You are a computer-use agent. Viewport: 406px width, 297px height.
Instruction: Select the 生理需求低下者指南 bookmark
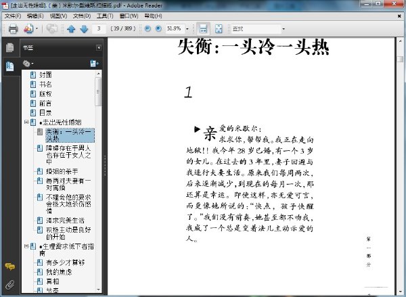coord(67,250)
